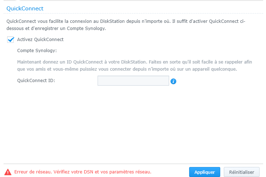
Task: Click the Activez QuickConnect label text
Action: click(x=40, y=40)
